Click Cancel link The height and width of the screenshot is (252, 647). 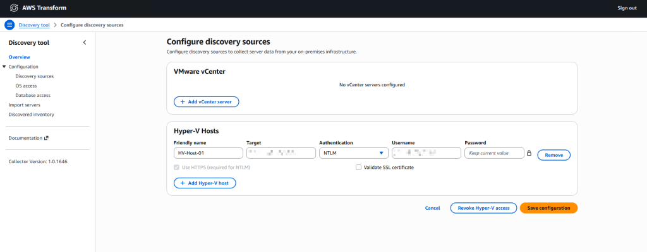tap(432, 209)
